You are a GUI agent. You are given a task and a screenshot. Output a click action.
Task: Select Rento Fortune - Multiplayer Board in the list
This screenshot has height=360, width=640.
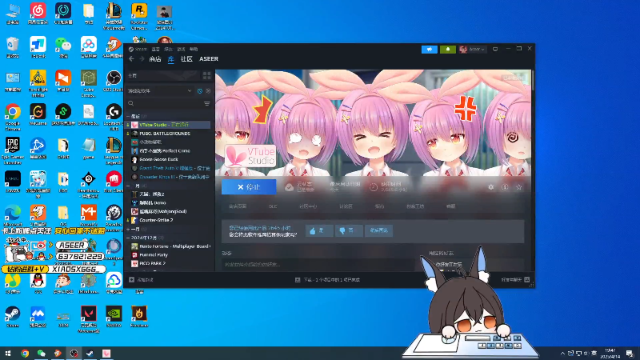pyautogui.click(x=168, y=246)
